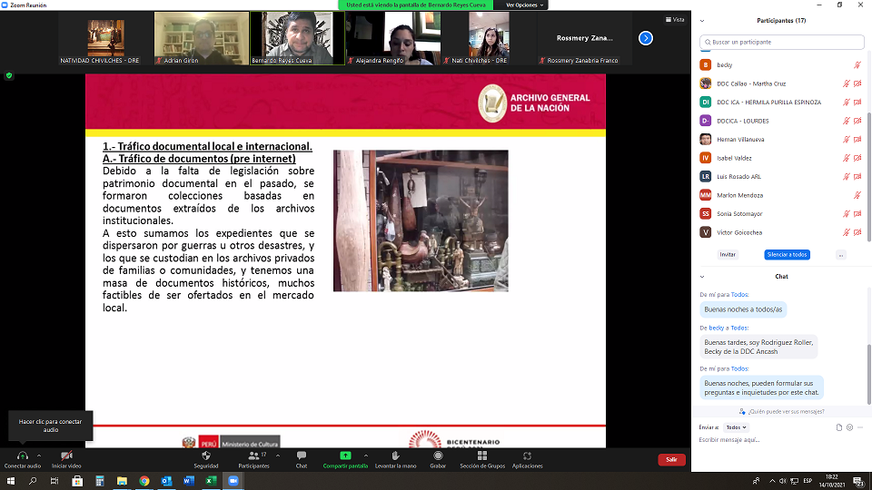This screenshot has height=490, width=872.
Task: Open the Seguridad shield icon
Action: click(206, 456)
